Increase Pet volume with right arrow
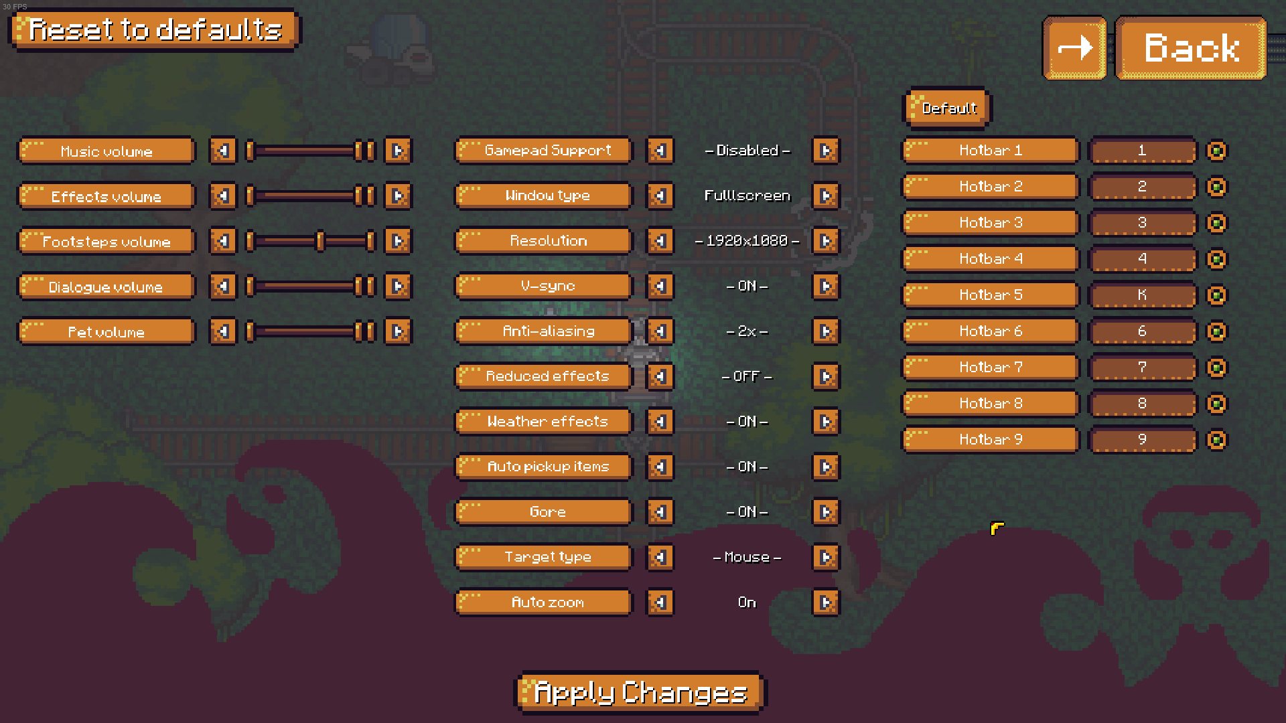The width and height of the screenshot is (1286, 723). [398, 331]
